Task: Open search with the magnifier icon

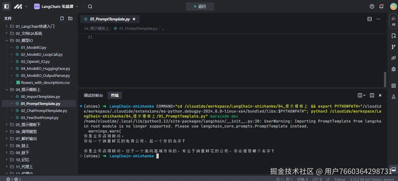Action: pos(90,6)
